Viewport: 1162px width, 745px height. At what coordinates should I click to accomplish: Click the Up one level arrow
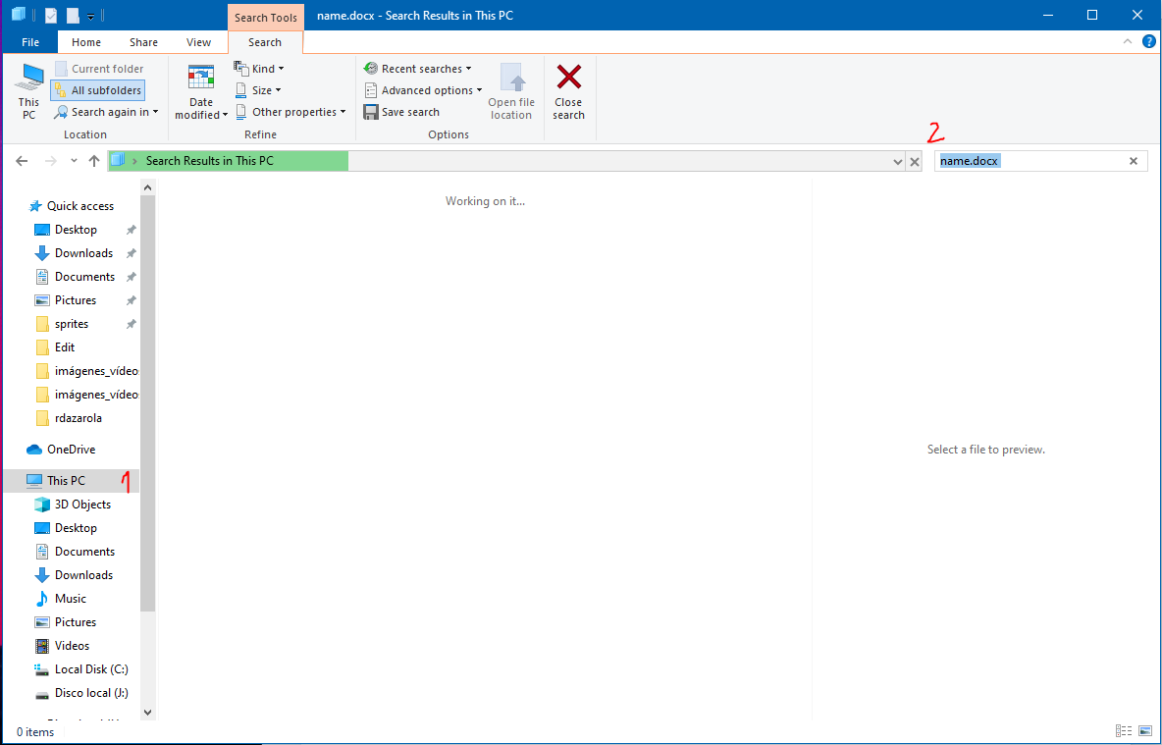click(94, 161)
